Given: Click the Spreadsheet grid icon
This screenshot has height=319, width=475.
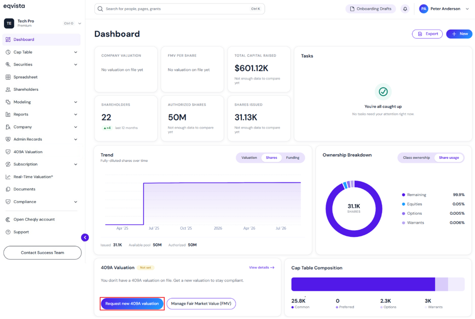Looking at the screenshot, I should click(8, 77).
